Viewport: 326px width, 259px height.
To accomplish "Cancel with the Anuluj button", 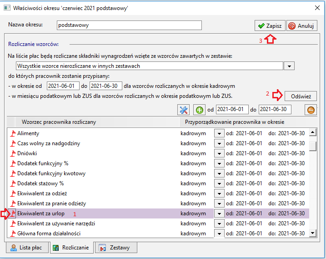I will pyautogui.click(x=302, y=25).
